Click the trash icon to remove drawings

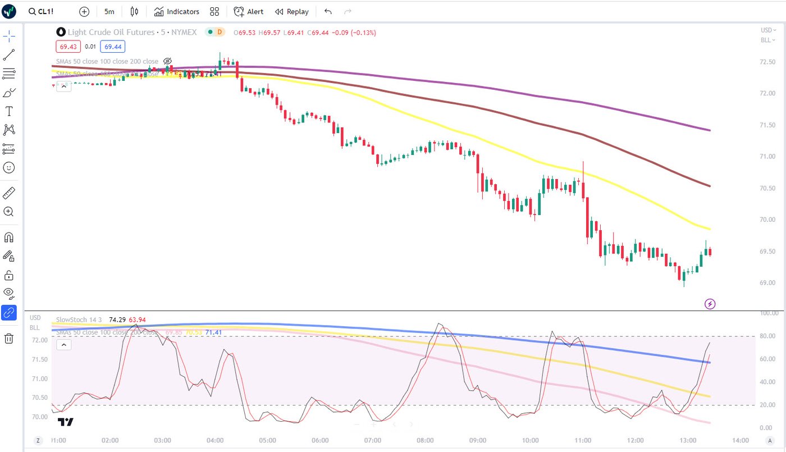[9, 338]
